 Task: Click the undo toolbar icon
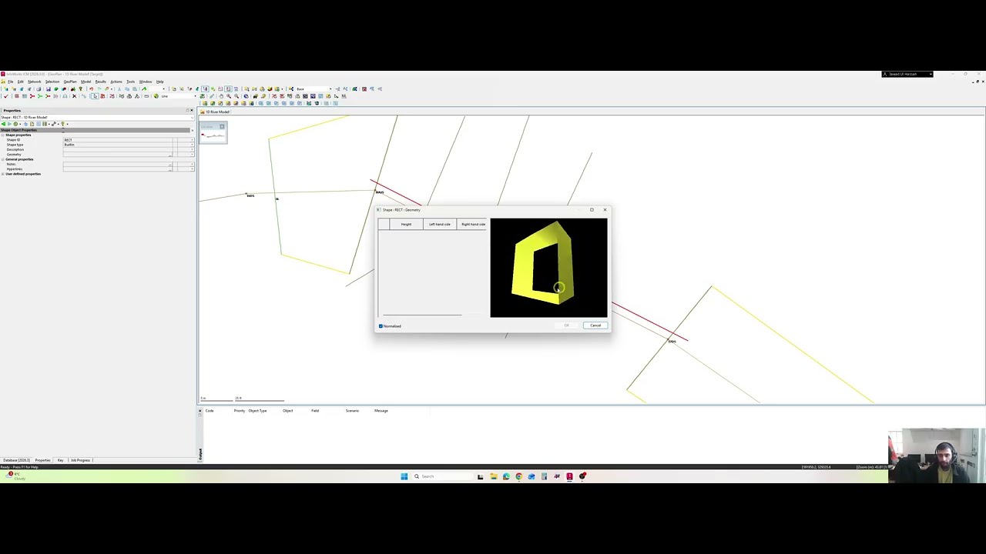91,88
